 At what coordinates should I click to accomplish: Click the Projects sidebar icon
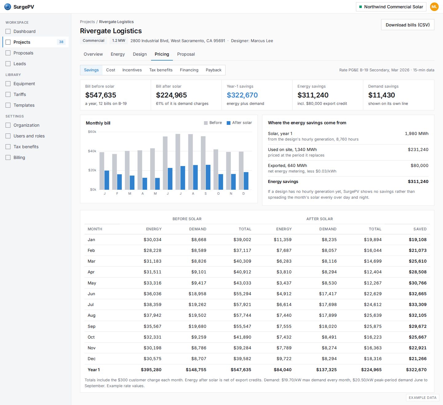point(8,42)
